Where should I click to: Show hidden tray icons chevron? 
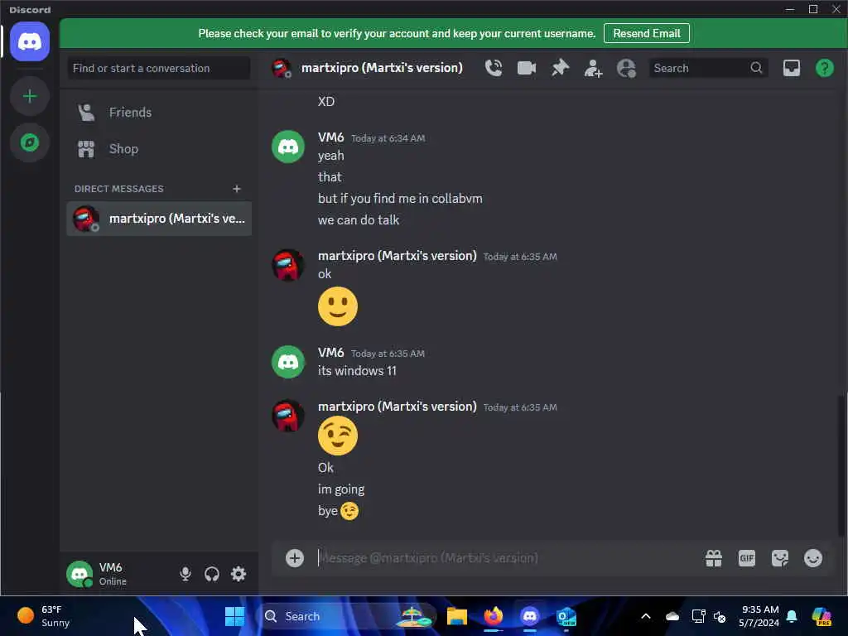[x=646, y=616]
